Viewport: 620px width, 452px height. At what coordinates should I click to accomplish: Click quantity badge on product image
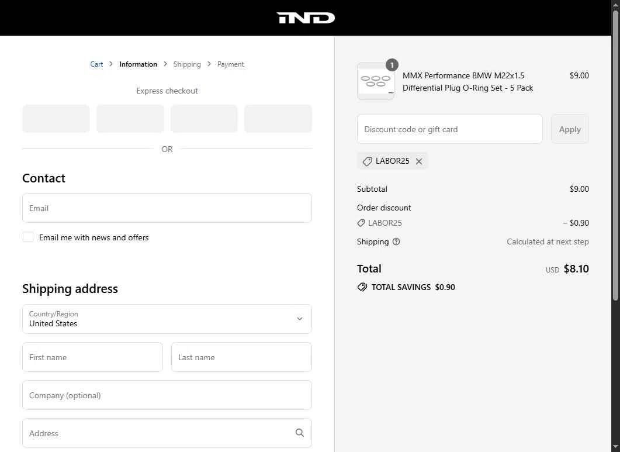[392, 65]
